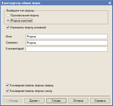Toggle Командная панель формы сверху checkbox
Screen dimensions: 113x106
pos(7,85)
